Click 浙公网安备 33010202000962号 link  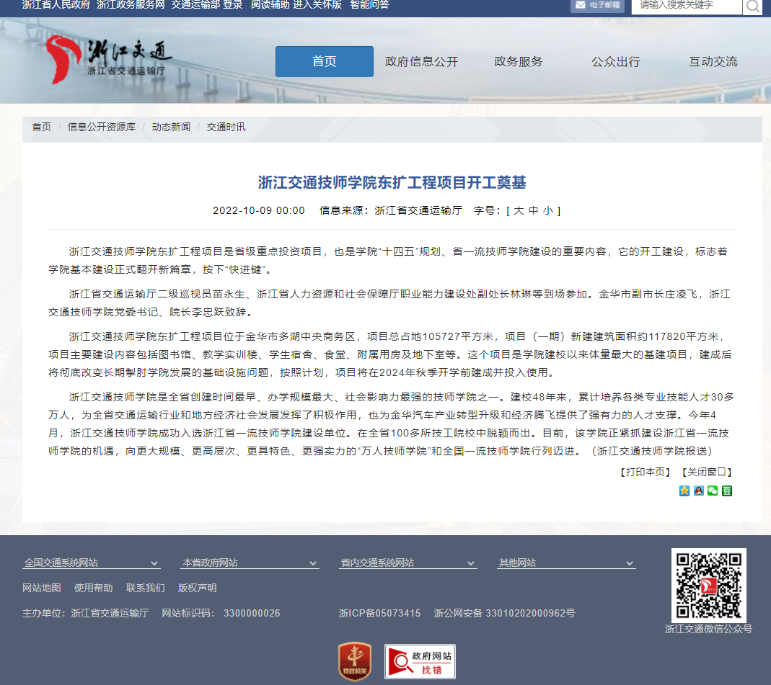click(504, 613)
